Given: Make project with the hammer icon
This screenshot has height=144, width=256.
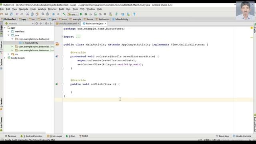Looking at the screenshot, I should tap(64, 14).
